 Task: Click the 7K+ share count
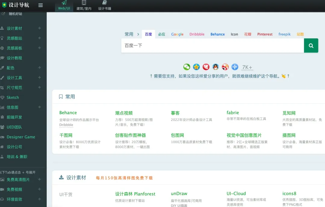[x=247, y=67]
